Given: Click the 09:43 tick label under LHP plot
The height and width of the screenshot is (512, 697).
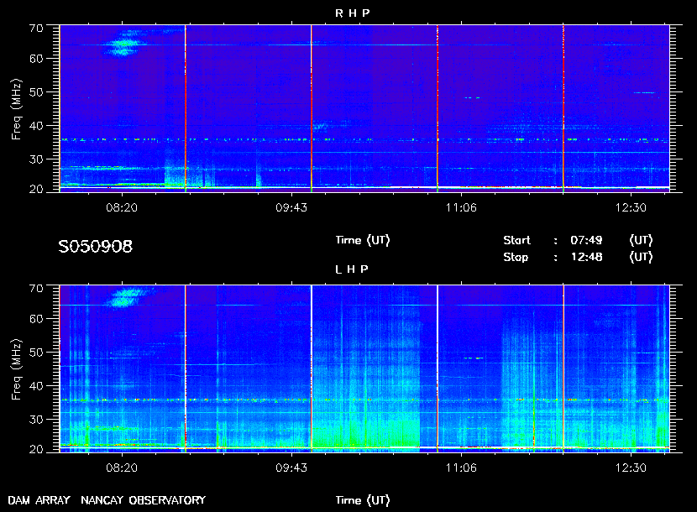Looking at the screenshot, I should point(291,468).
